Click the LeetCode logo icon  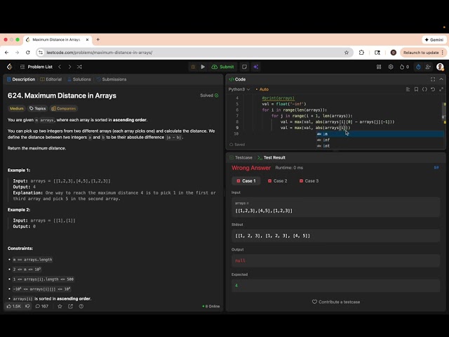pos(9,67)
